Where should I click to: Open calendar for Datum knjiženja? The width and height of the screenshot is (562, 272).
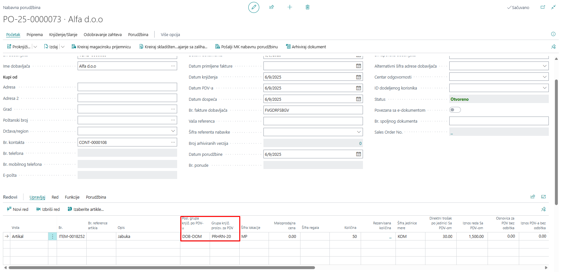pyautogui.click(x=358, y=77)
